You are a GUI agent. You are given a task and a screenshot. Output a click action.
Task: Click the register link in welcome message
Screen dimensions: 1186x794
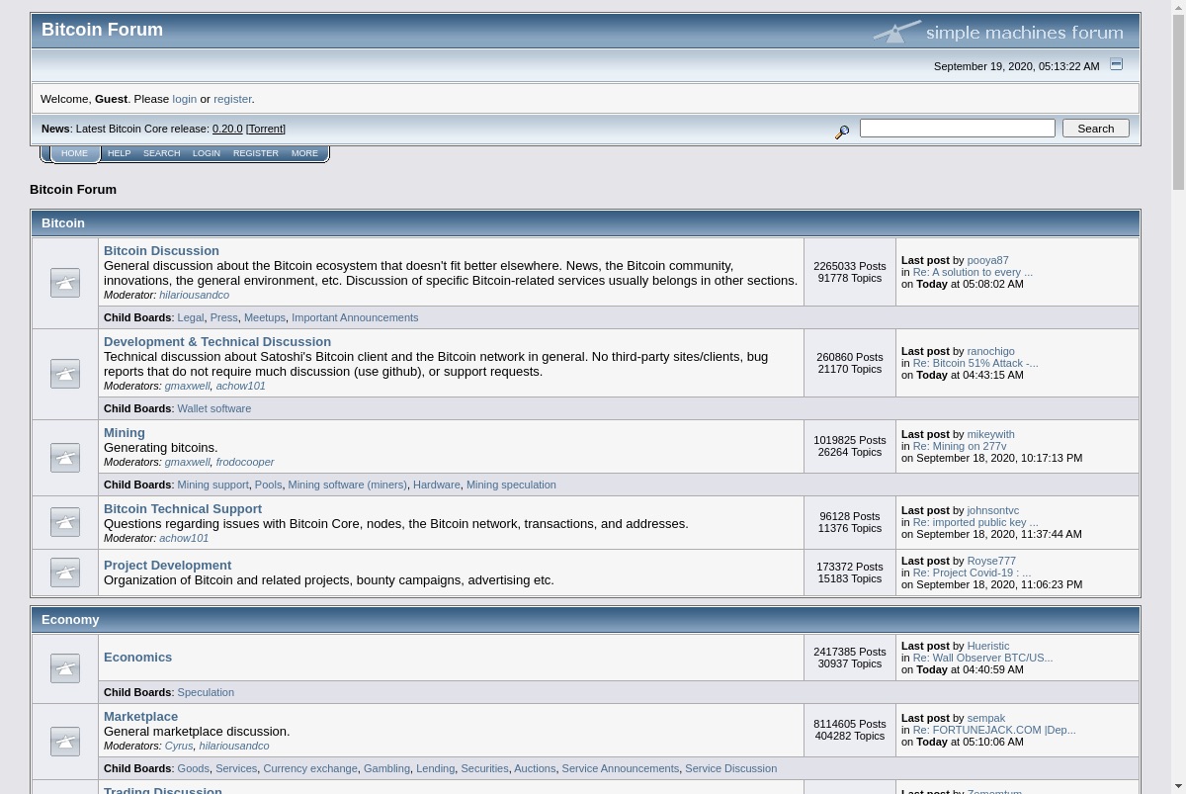(x=232, y=99)
